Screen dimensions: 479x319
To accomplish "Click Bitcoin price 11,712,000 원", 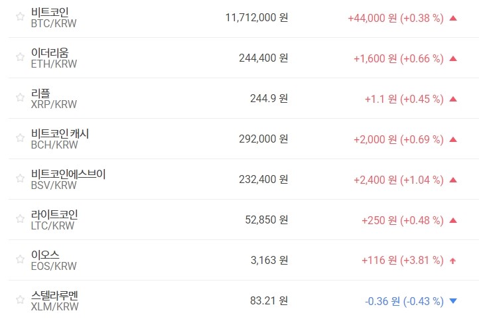I will click(x=257, y=18).
